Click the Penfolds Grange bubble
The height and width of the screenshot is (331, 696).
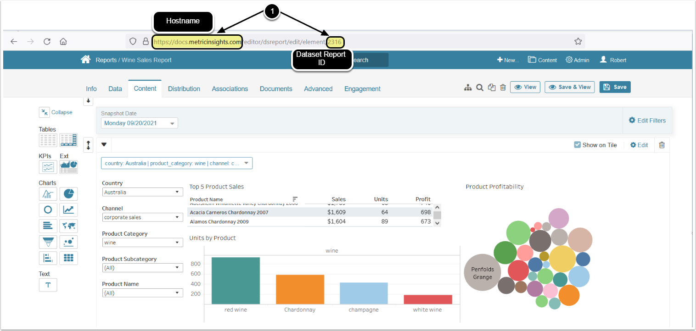[482, 273]
